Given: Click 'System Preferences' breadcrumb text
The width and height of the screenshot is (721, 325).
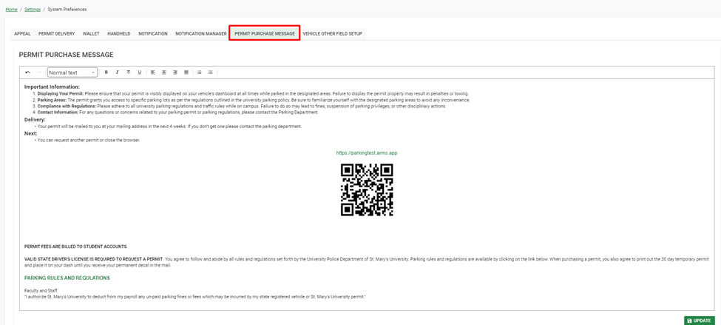Looking at the screenshot, I should pos(67,9).
